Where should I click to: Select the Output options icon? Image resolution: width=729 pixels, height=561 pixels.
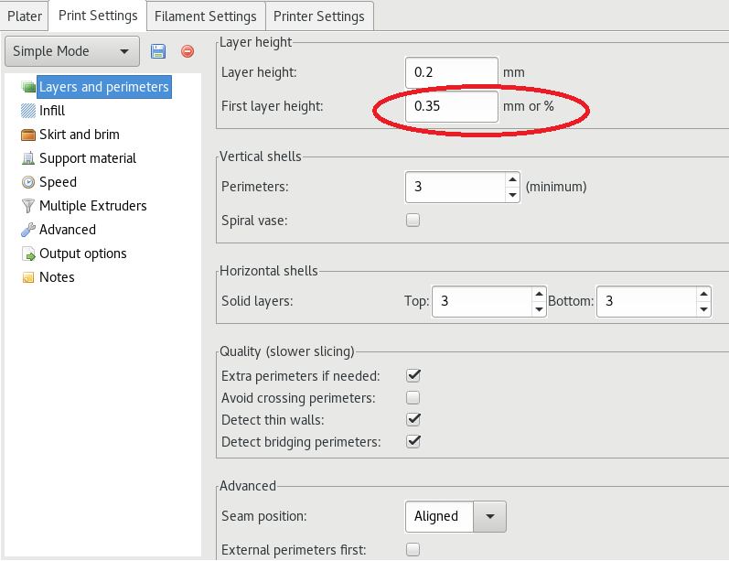tap(28, 254)
